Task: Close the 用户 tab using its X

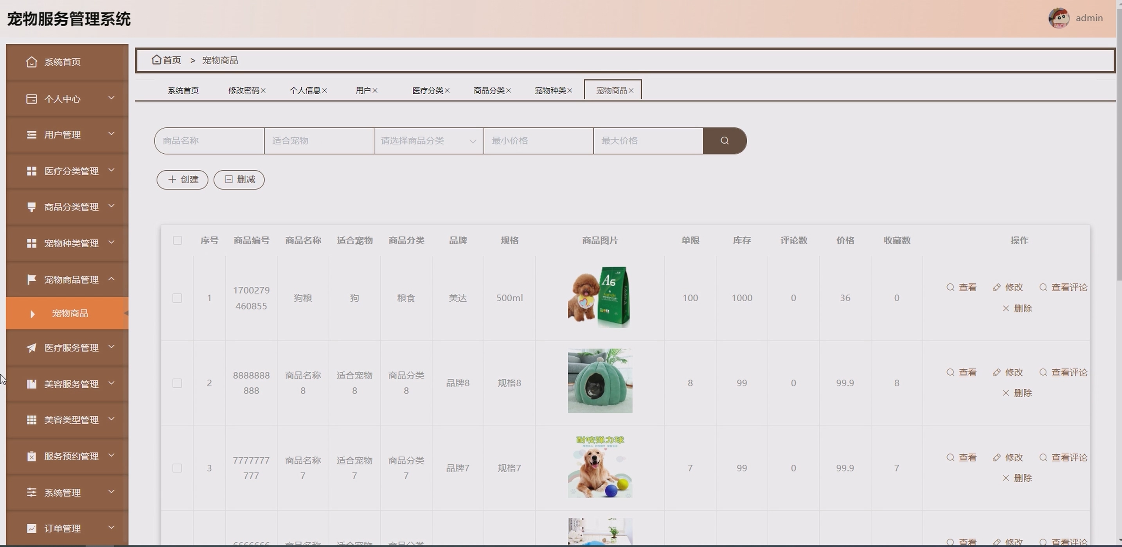Action: (375, 90)
